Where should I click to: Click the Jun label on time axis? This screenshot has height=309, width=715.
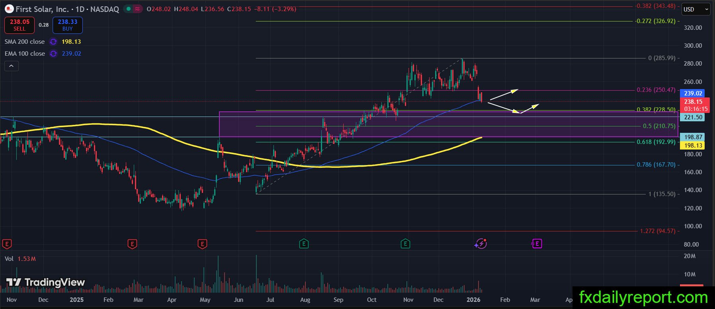coord(238,300)
